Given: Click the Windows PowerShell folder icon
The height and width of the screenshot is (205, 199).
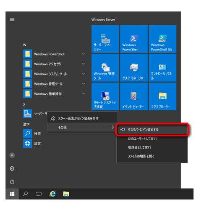Looking at the screenshot, I should point(27,54).
